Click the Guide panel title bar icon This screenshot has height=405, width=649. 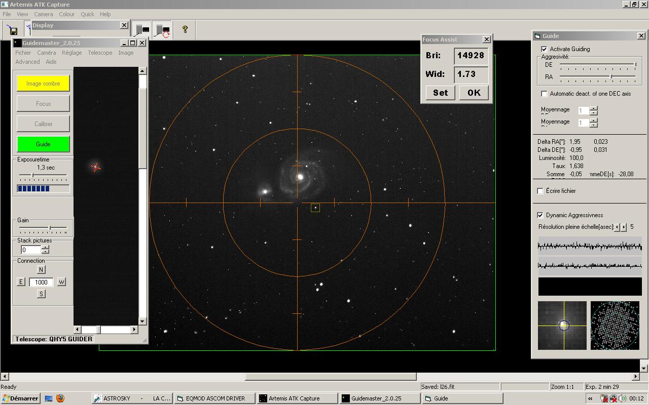[x=537, y=36]
